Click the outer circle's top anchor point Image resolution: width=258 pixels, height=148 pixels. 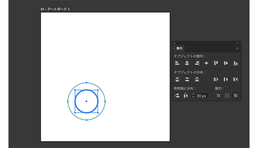[87, 83]
